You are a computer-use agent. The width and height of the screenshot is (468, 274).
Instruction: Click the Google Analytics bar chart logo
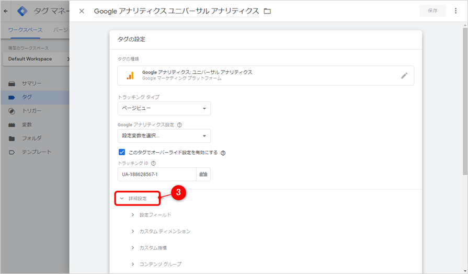pos(130,75)
